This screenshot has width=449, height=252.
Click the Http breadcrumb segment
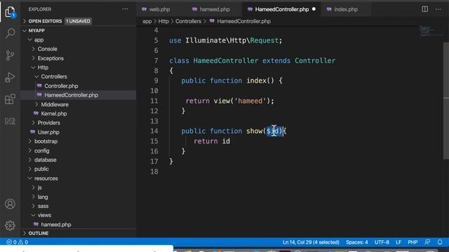point(163,21)
